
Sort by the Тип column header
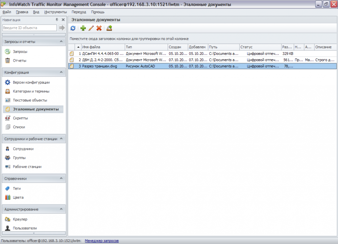(x=146, y=47)
